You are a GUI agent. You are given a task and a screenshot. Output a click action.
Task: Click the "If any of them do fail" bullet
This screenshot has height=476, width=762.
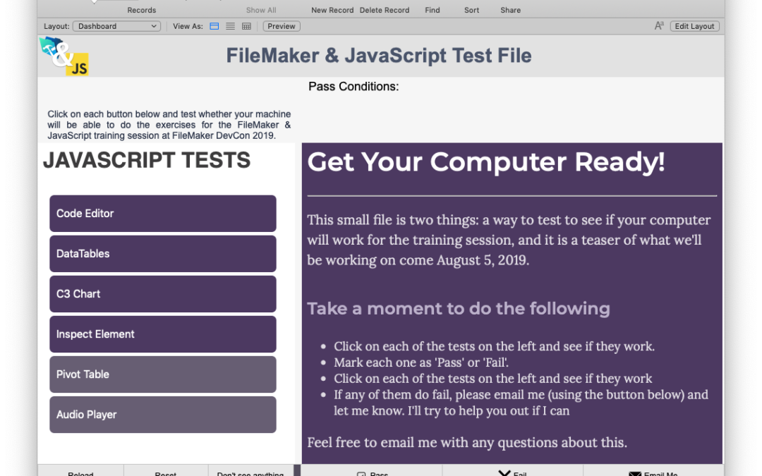(x=521, y=403)
